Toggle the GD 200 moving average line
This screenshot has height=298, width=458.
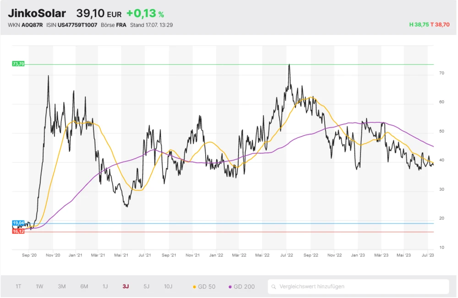tap(241, 287)
